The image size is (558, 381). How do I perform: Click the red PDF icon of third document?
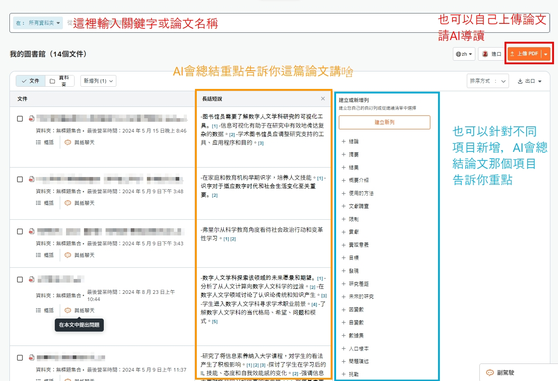(31, 231)
